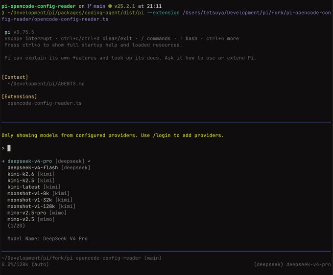Click the pi v0.75.5 version line
Viewport: 333px width, 275px height.
pyautogui.click(x=19, y=32)
